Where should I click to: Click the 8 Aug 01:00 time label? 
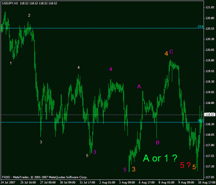[167, 183]
